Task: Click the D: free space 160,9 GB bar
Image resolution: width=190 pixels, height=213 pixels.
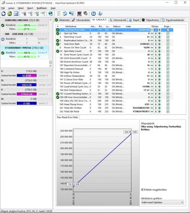Action: (x=26, y=85)
